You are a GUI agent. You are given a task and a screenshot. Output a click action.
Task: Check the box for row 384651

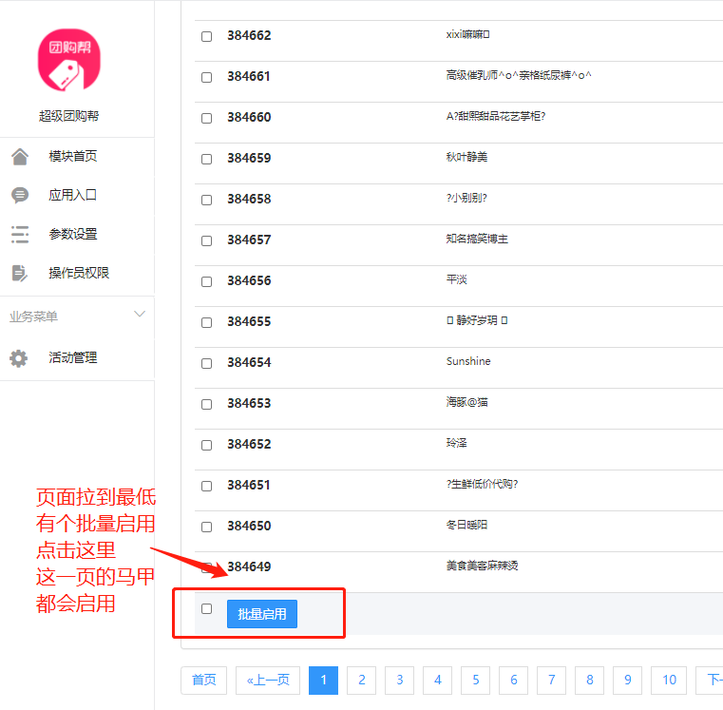[206, 486]
